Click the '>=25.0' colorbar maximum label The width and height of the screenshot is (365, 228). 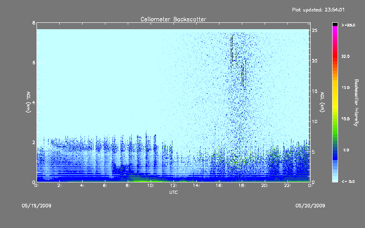tap(348, 25)
